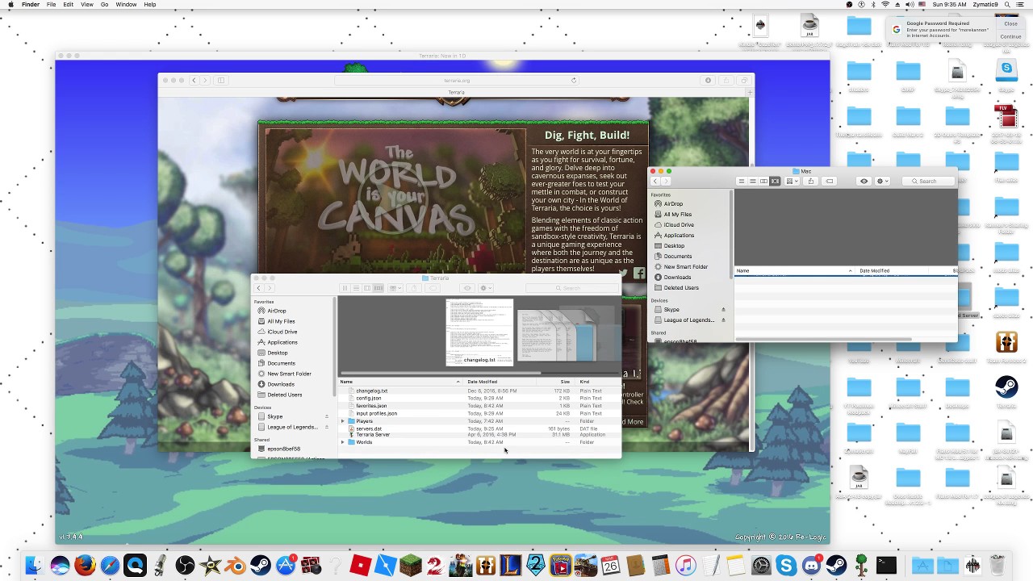The width and height of the screenshot is (1033, 581).
Task: Select favorites.json in the file list
Action: coord(479,406)
